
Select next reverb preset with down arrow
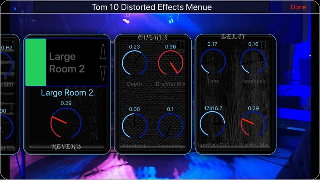pyautogui.click(x=103, y=73)
